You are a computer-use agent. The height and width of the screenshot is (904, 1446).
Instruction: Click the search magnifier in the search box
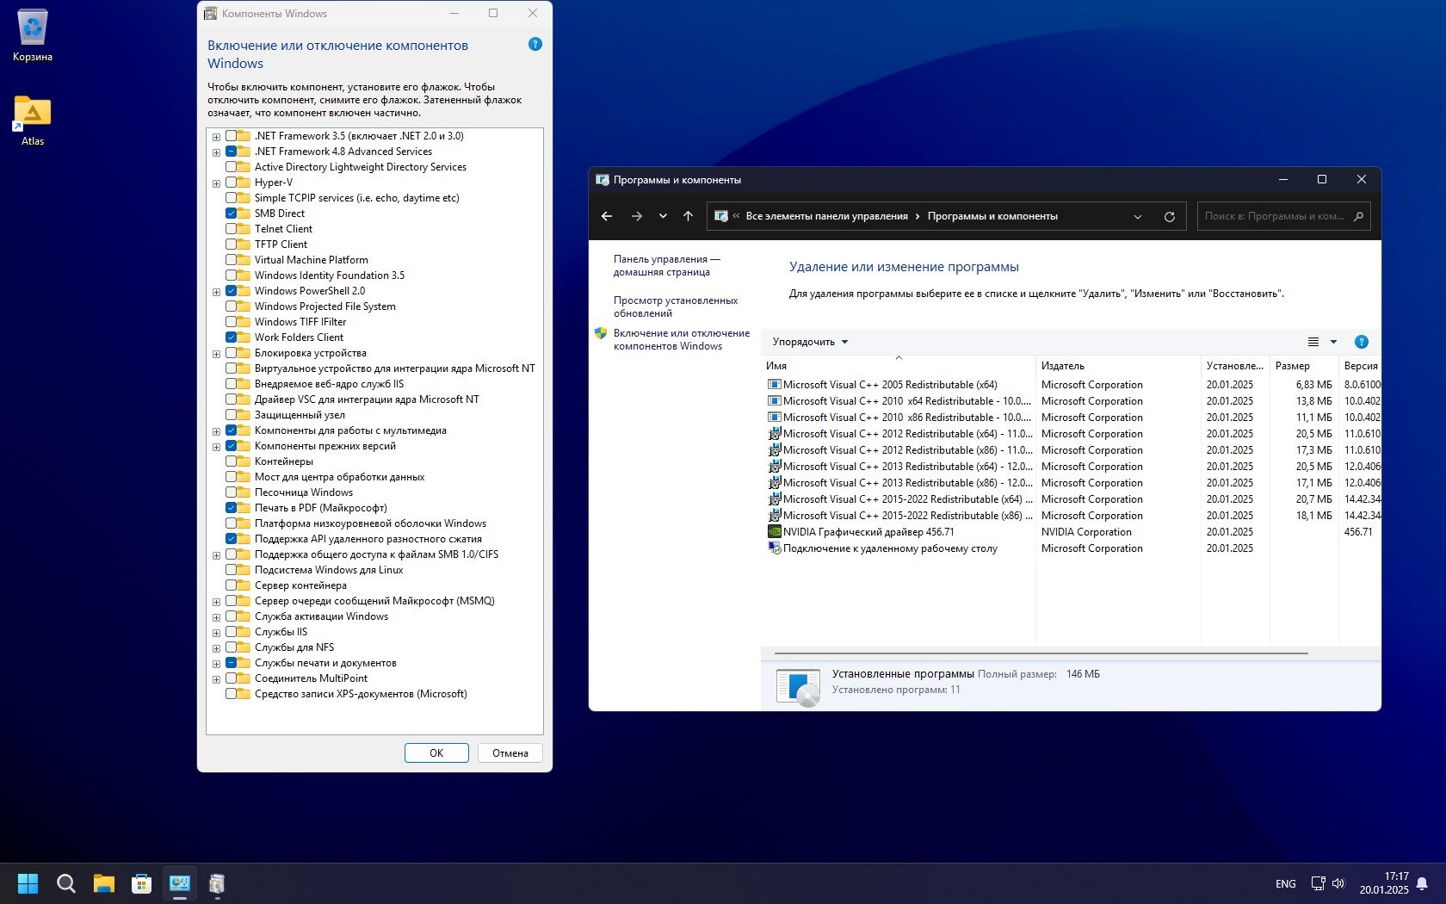1358,217
